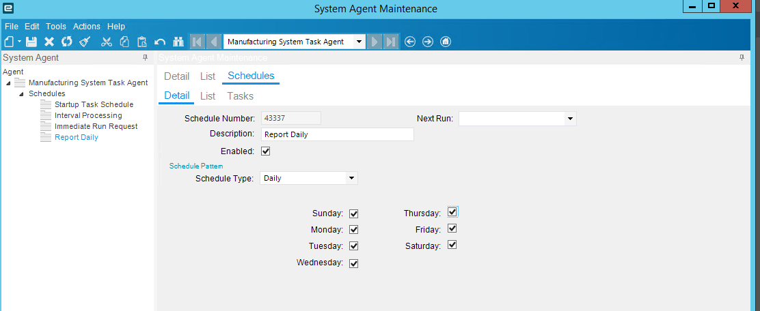Image resolution: width=760 pixels, height=311 pixels.
Task: Toggle the Saturday checkbox
Action: point(452,245)
